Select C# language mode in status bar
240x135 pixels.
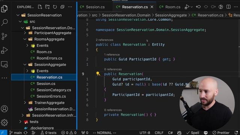[x=170, y=133]
